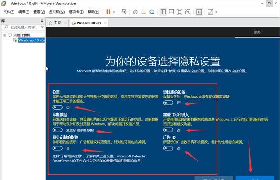Click the 查找我的设备 setting title

coord(174,92)
